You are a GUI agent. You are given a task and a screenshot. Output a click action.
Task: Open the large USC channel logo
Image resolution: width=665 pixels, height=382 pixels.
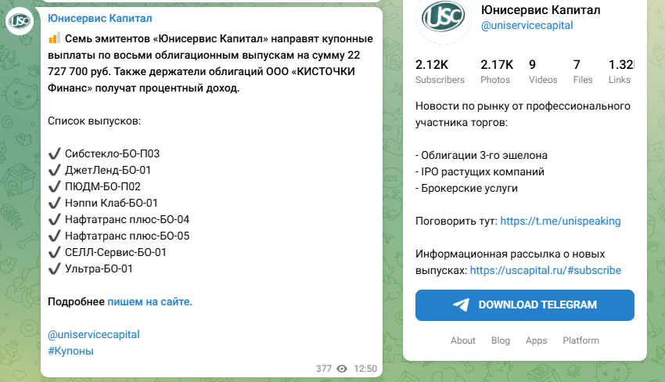coord(443,17)
